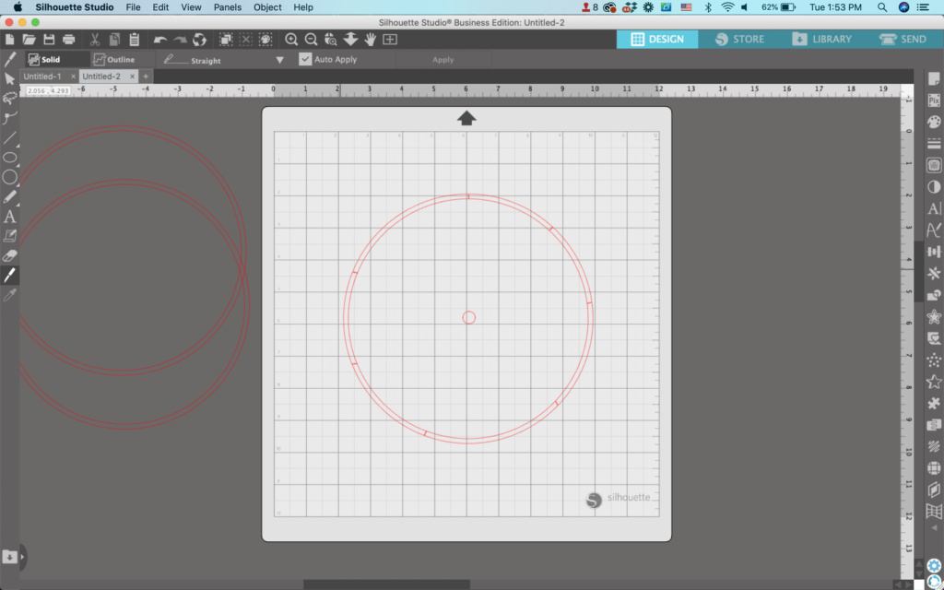The width and height of the screenshot is (944, 590).
Task: Select the Knife tool in left toolbar
Action: click(x=9, y=275)
